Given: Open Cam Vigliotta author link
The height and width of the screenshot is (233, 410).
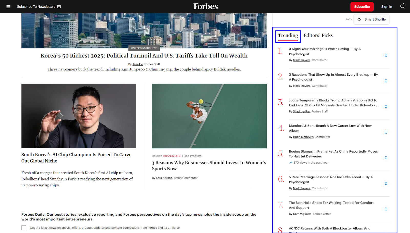Looking at the screenshot, I should tap(302, 214).
